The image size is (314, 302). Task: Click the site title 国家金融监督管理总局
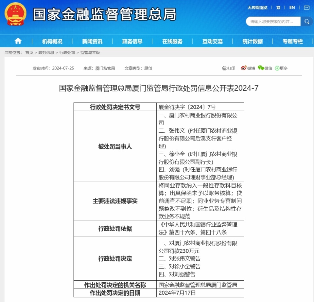[x=104, y=14]
